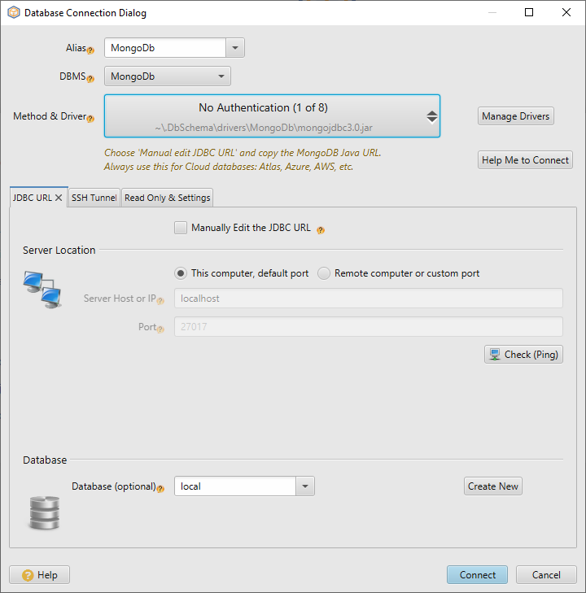Click the networked computers Server Location icon
Viewport: 586px width, 593px height.
tap(42, 290)
